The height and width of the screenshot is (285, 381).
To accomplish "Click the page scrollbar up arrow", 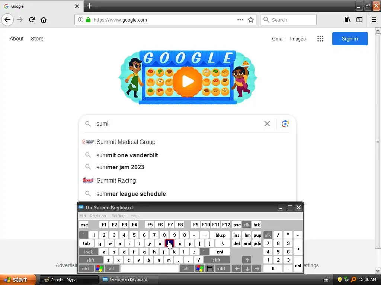I will click(378, 30).
